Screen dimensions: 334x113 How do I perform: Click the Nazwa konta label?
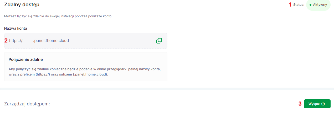coord(16,28)
